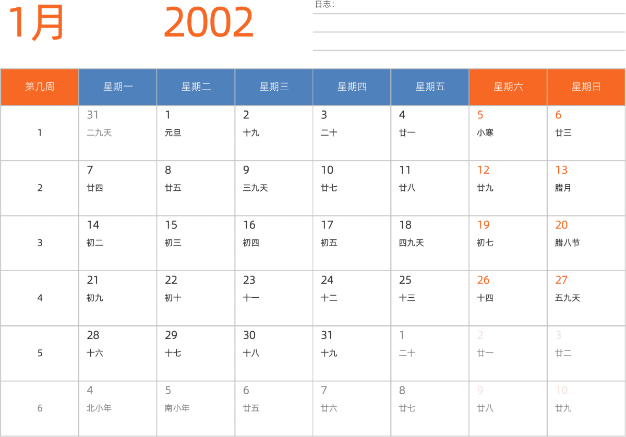Viewport: 626px width, 437px height.
Task: Select week number 5 in the 第几周 column
Action: click(x=40, y=354)
